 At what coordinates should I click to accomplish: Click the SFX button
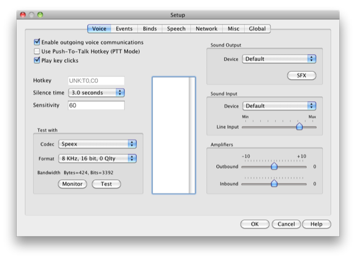[301, 76]
